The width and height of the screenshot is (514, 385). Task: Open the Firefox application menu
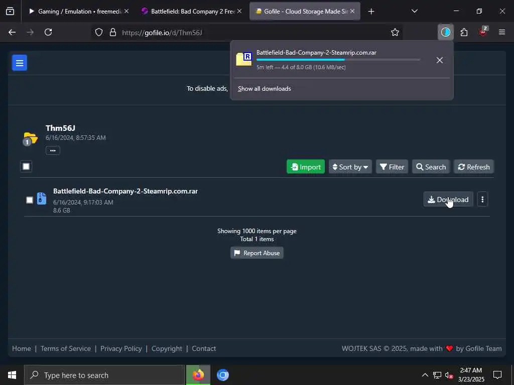(501, 32)
